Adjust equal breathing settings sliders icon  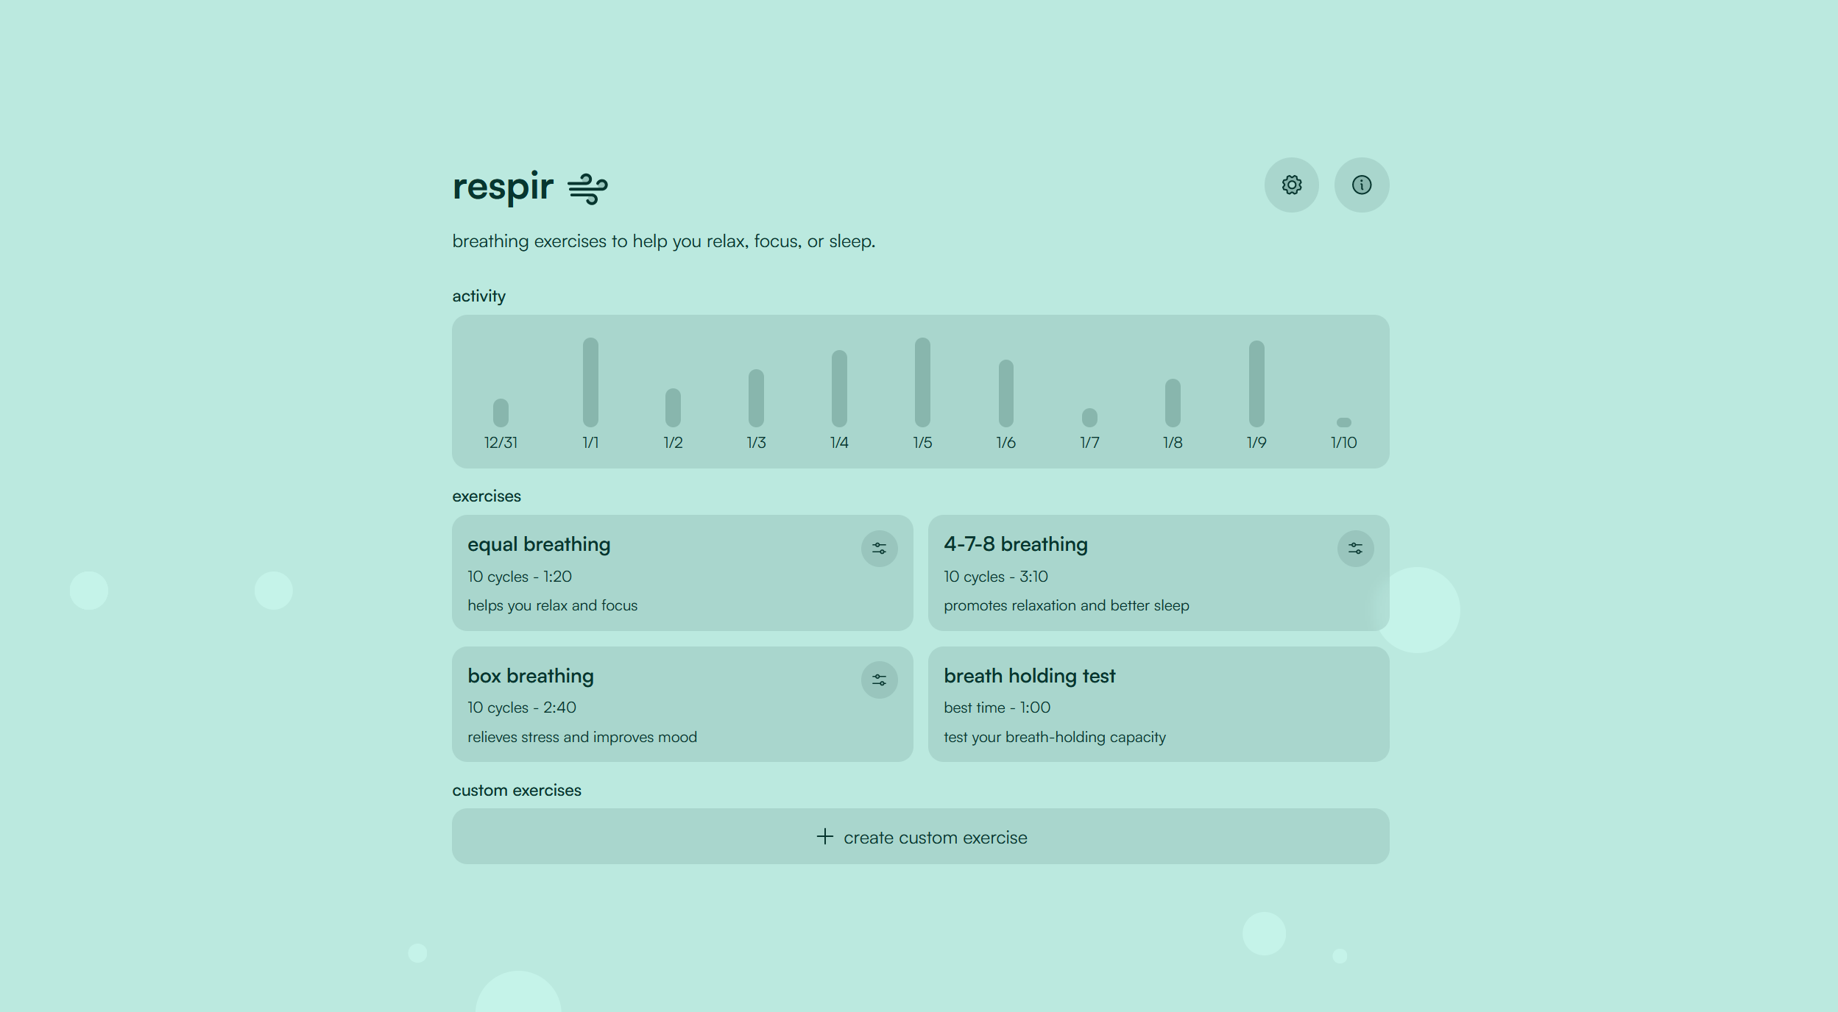879,549
